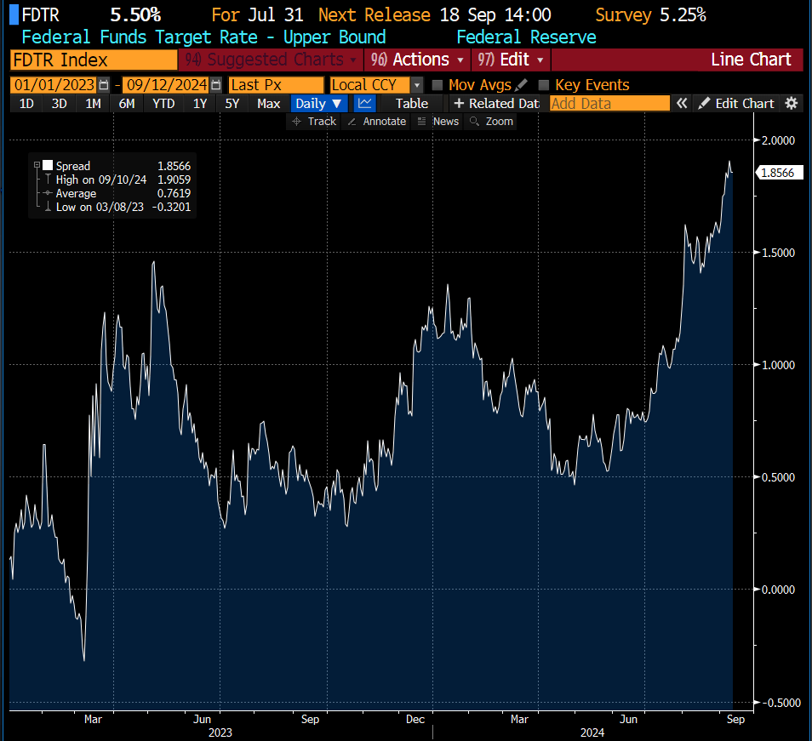Screen dimensions: 812x741
Task: Click the end date field 09/12/2024
Action: (167, 85)
